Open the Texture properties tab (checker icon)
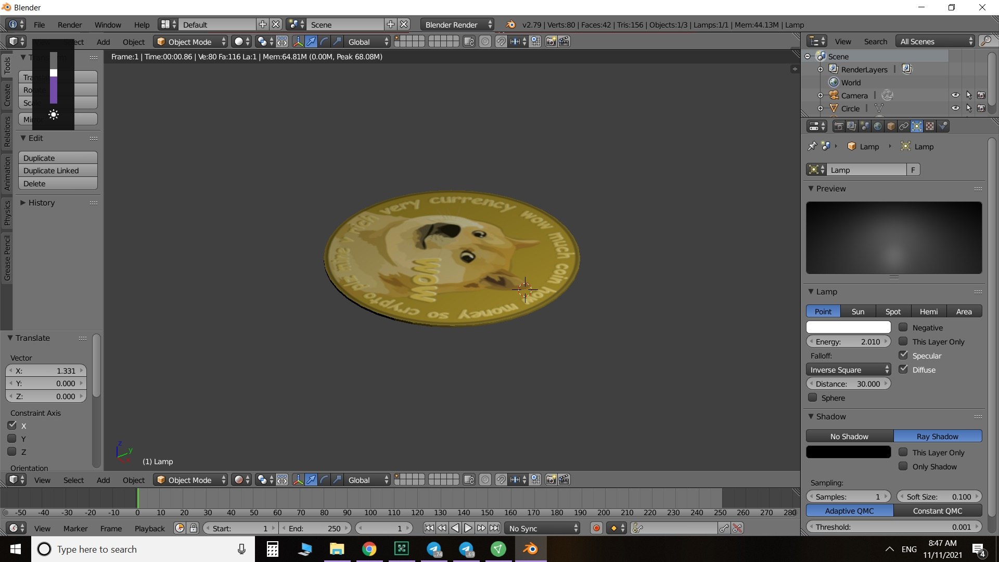 pos(930,126)
